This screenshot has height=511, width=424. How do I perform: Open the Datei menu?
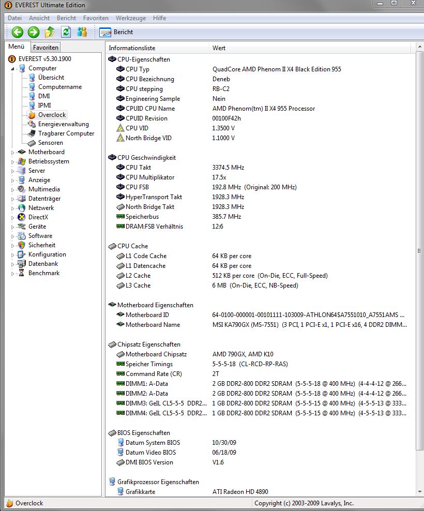(x=14, y=18)
